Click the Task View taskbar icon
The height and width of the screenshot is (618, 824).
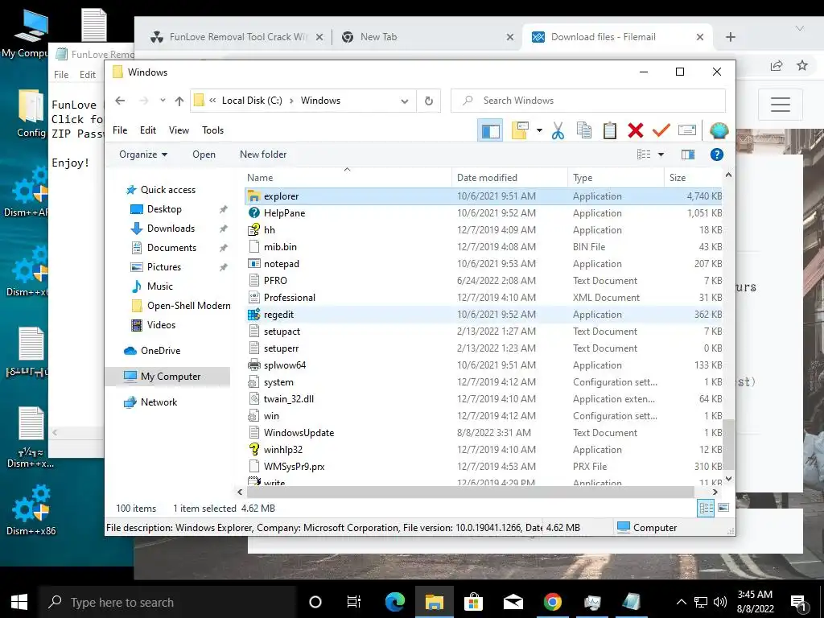click(x=354, y=602)
